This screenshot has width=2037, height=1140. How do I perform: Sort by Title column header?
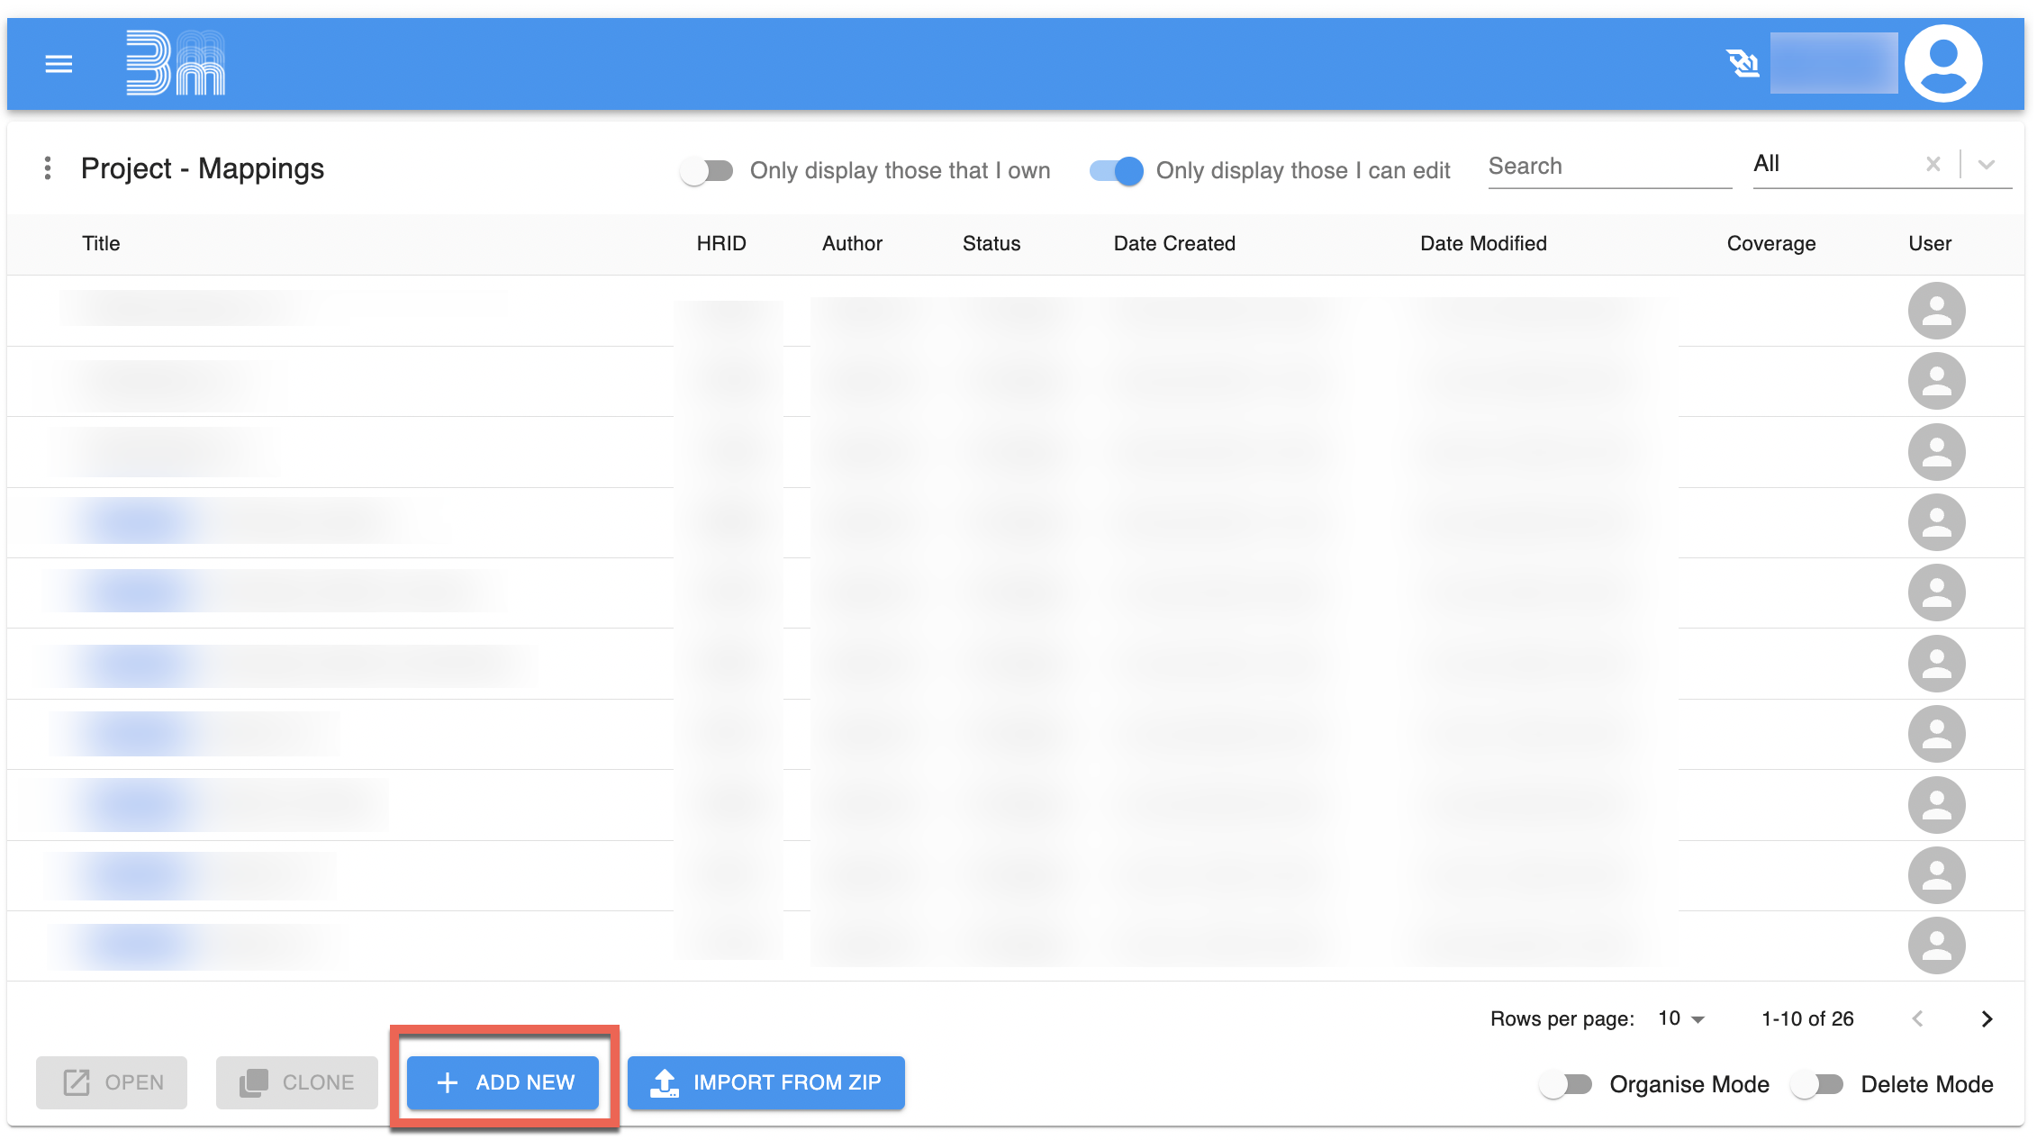pyautogui.click(x=101, y=243)
